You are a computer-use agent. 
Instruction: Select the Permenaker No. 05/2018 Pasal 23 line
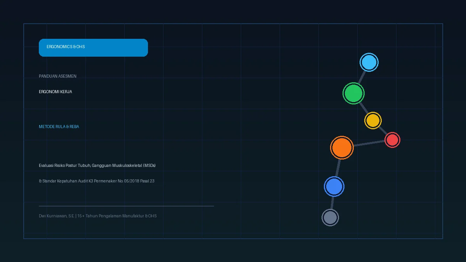(97, 181)
